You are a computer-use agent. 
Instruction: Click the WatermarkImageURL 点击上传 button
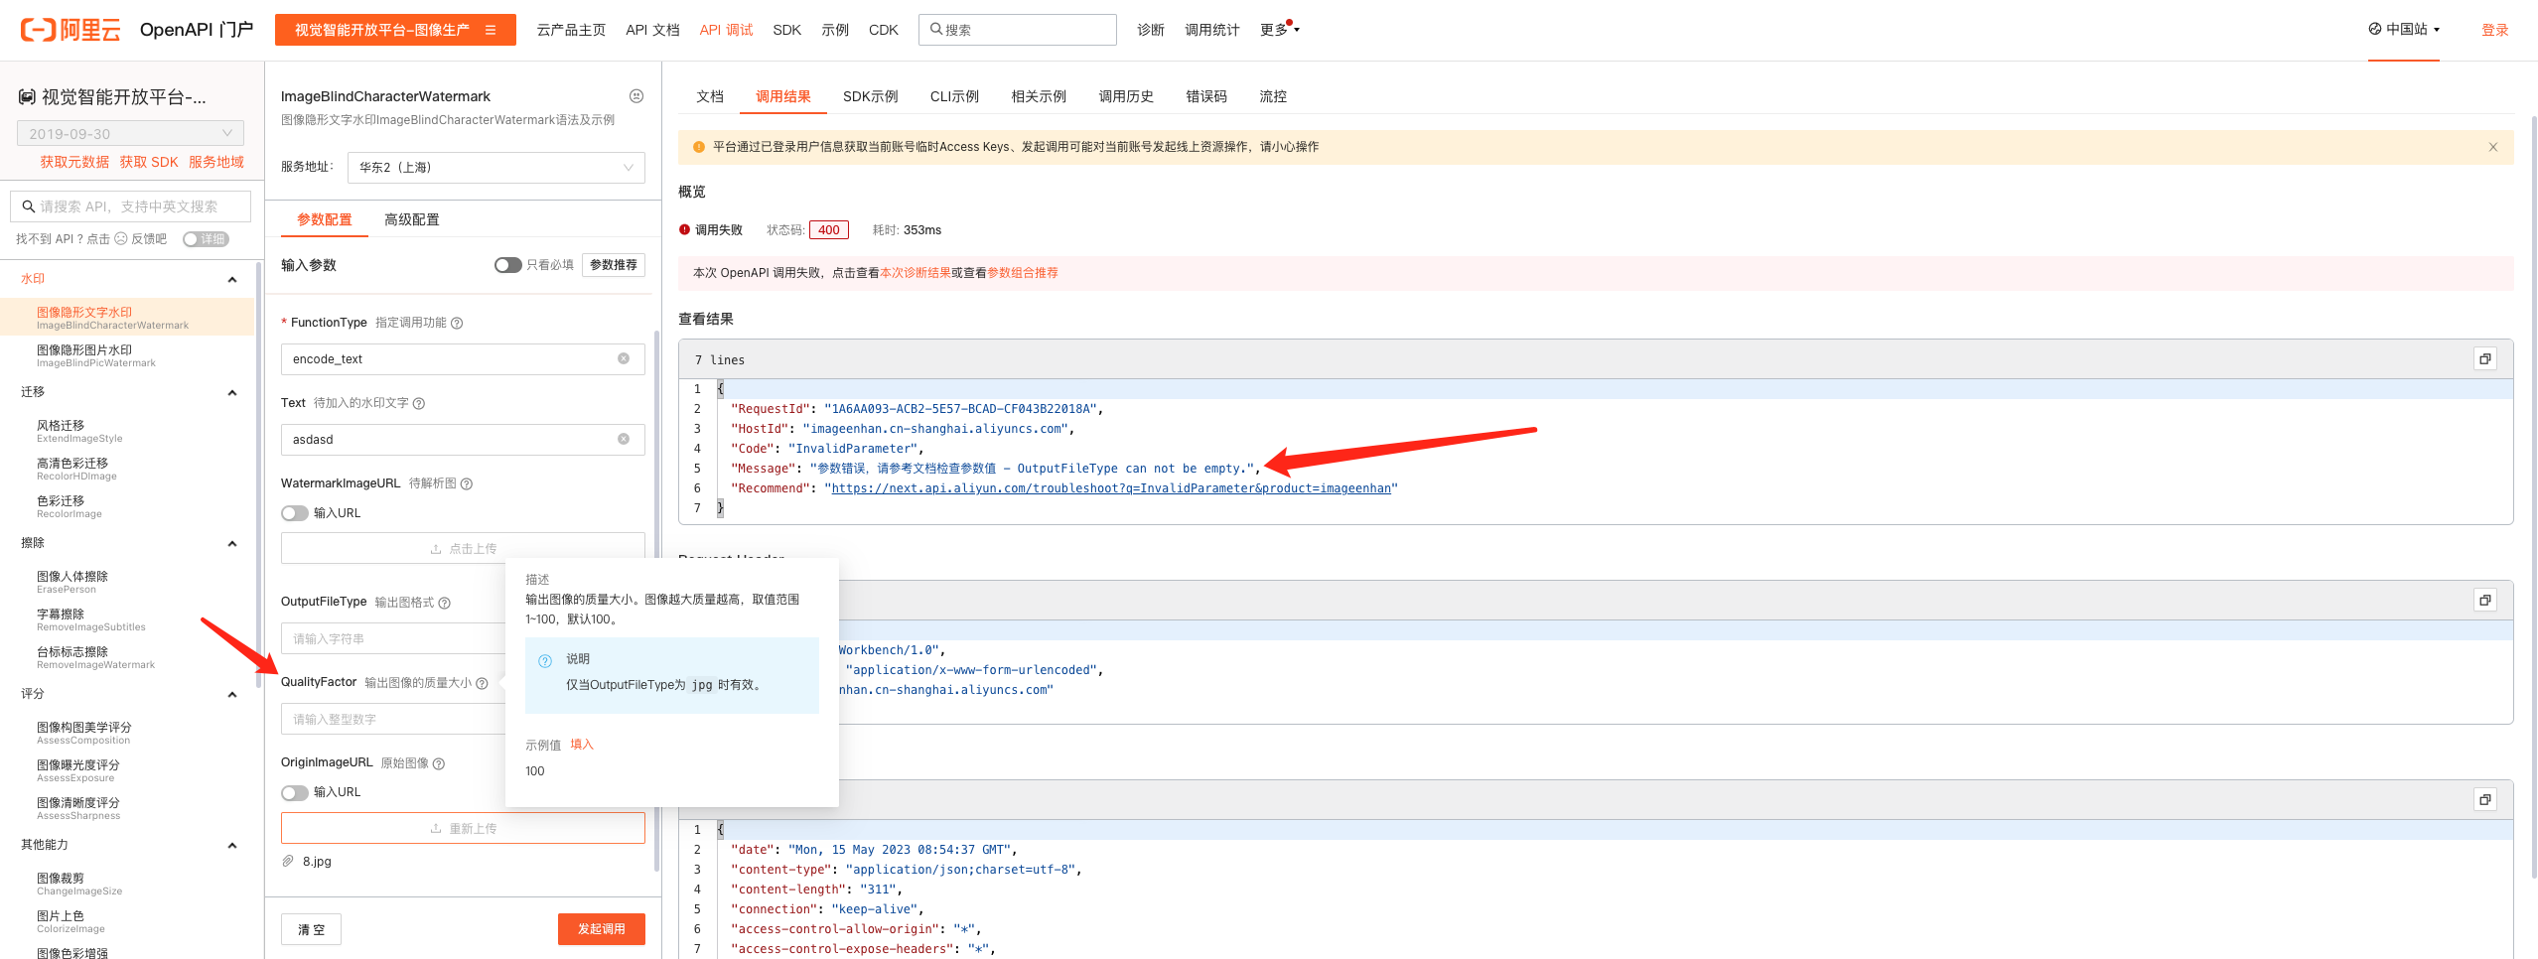(x=463, y=548)
